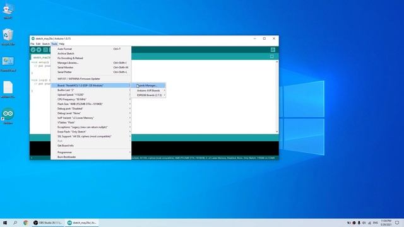Click the ENG language indicator

pyautogui.click(x=376, y=223)
